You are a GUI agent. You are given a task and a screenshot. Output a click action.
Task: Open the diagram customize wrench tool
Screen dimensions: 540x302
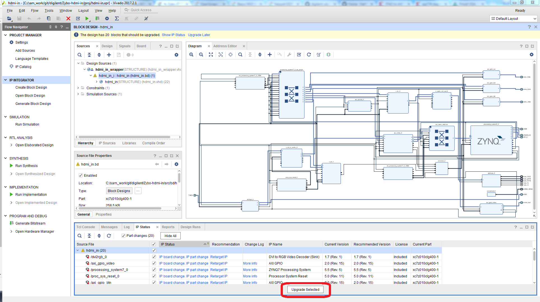pyautogui.click(x=289, y=55)
